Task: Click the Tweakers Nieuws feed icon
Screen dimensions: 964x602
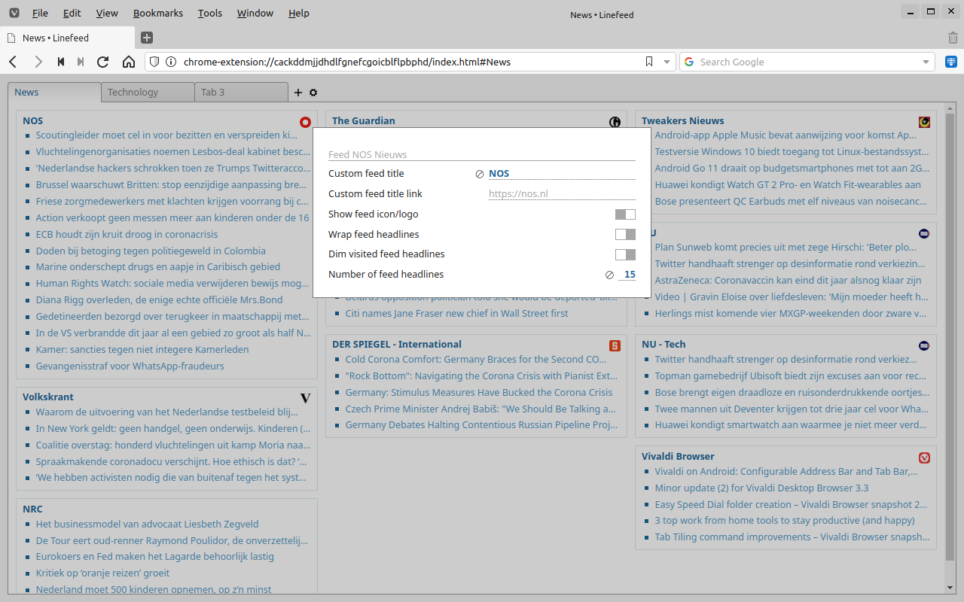Action: [x=925, y=122]
